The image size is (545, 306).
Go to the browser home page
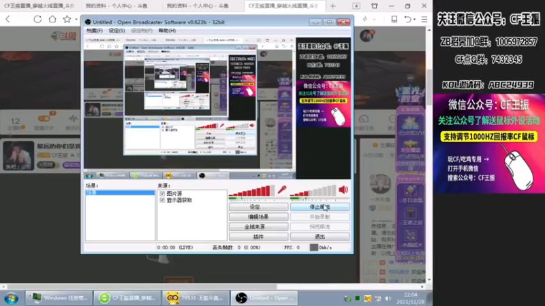(52, 19)
